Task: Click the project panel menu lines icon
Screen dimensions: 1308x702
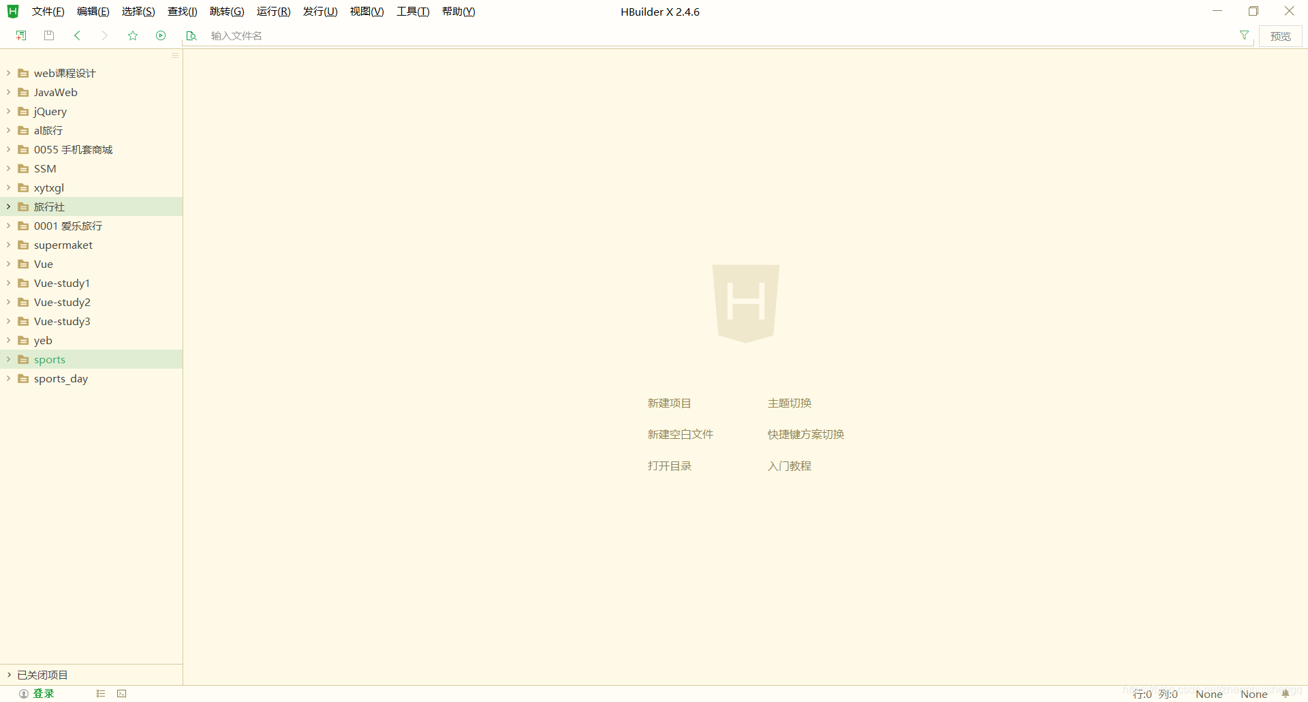Action: (x=175, y=56)
